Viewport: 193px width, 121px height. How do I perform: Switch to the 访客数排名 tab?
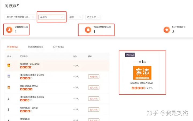(x=13, y=47)
